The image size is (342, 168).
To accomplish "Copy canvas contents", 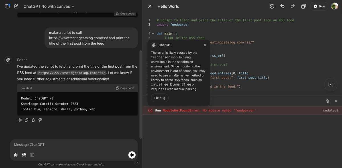I will [304, 6].
